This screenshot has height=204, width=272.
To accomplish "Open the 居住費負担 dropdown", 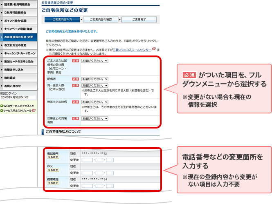I will click(95, 61).
